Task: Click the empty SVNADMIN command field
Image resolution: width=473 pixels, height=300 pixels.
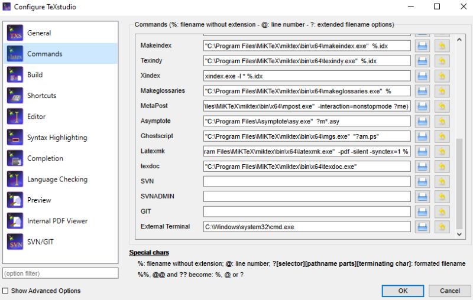Action: click(x=307, y=197)
